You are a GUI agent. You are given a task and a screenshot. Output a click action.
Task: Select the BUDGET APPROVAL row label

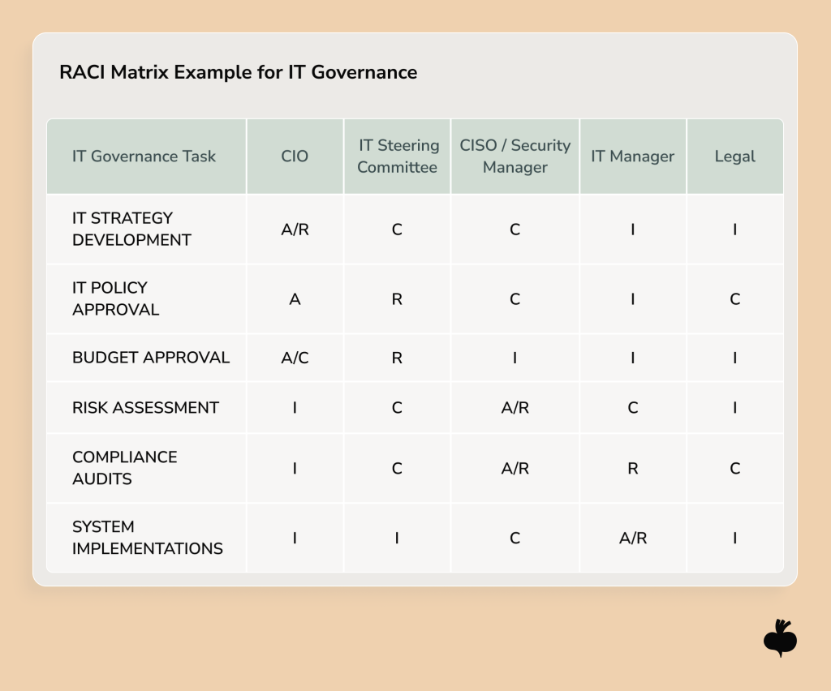click(x=151, y=358)
